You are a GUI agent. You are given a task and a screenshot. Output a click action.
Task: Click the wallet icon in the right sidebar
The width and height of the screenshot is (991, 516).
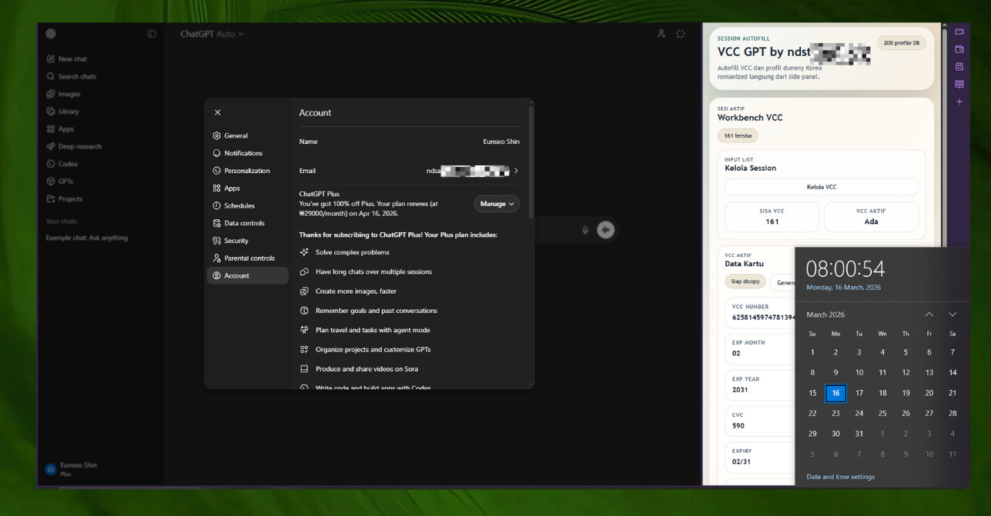point(959,49)
